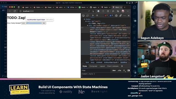Open browser collections icon
The width and height of the screenshot is (176, 99).
118,11
